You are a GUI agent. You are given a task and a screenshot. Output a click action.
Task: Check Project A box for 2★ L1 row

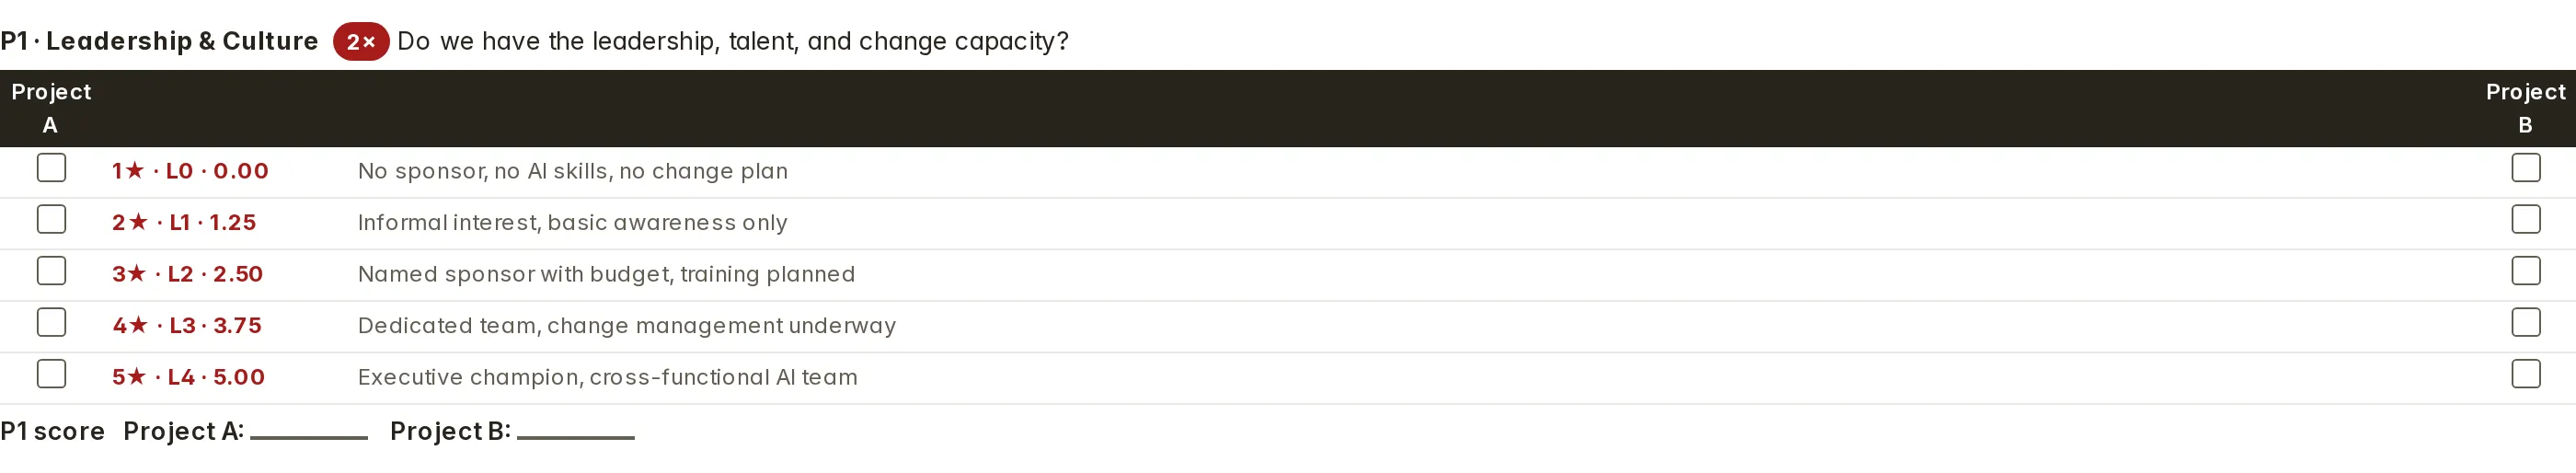click(x=51, y=219)
